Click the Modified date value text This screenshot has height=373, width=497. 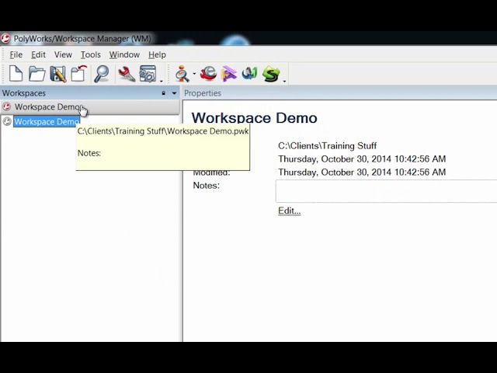[x=362, y=173]
